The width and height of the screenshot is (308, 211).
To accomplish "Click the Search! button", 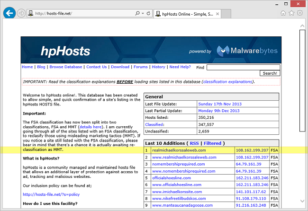I will 270,73.
